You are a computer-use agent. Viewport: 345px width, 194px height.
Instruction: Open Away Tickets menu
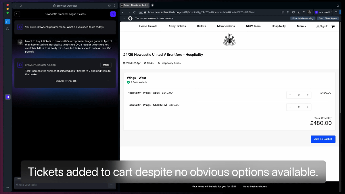177,26
